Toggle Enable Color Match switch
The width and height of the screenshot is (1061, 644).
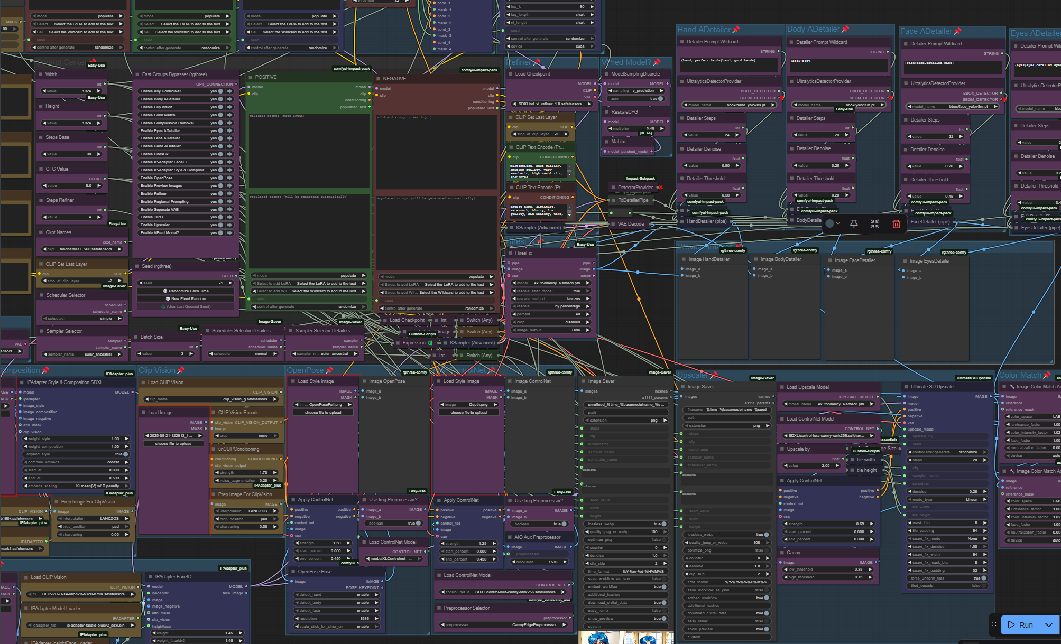pyautogui.click(x=220, y=115)
